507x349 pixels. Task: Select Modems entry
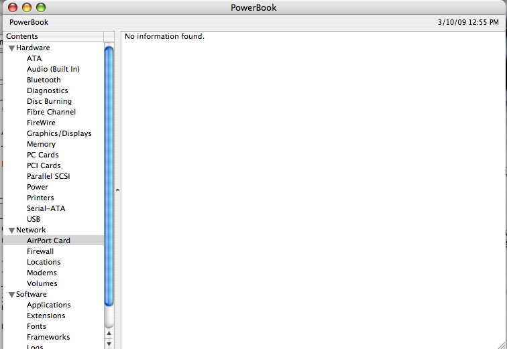click(42, 273)
